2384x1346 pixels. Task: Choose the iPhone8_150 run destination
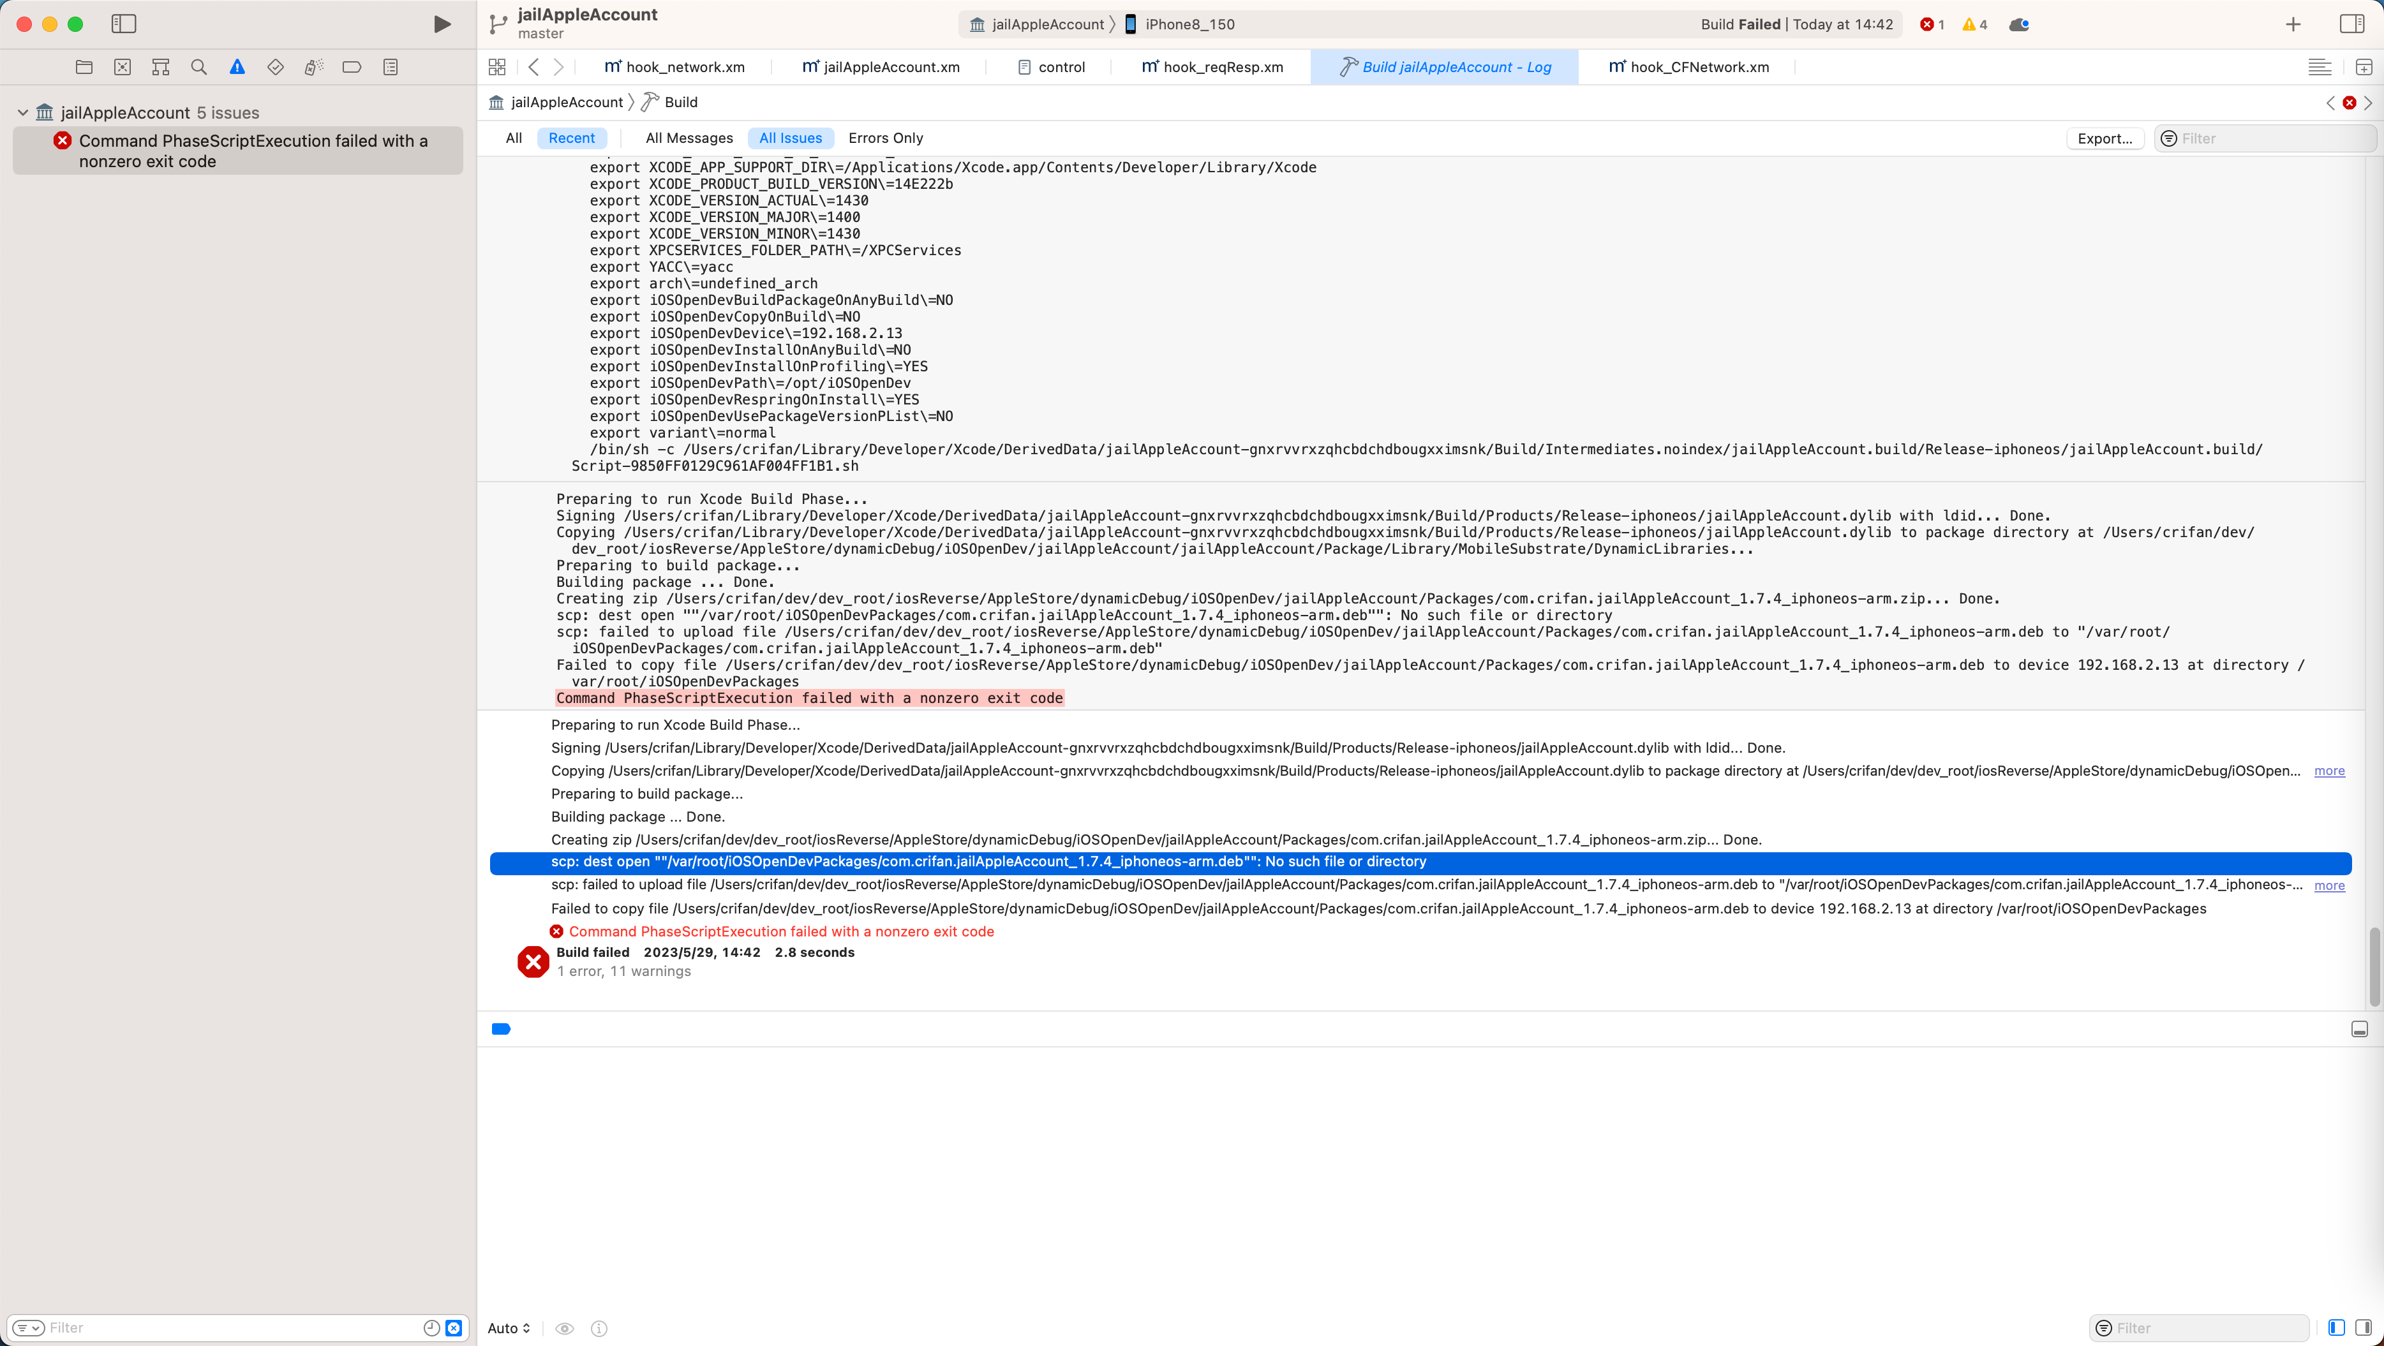1179,24
